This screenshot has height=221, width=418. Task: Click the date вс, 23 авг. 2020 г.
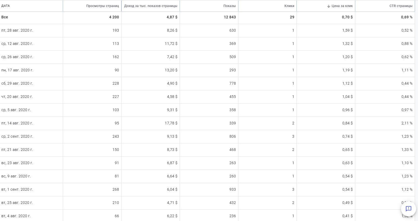(x=17, y=163)
